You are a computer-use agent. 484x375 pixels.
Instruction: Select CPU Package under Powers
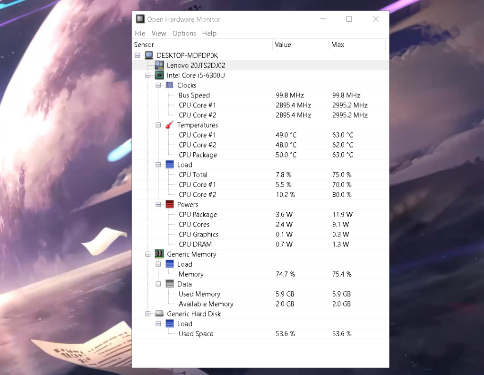point(260,214)
